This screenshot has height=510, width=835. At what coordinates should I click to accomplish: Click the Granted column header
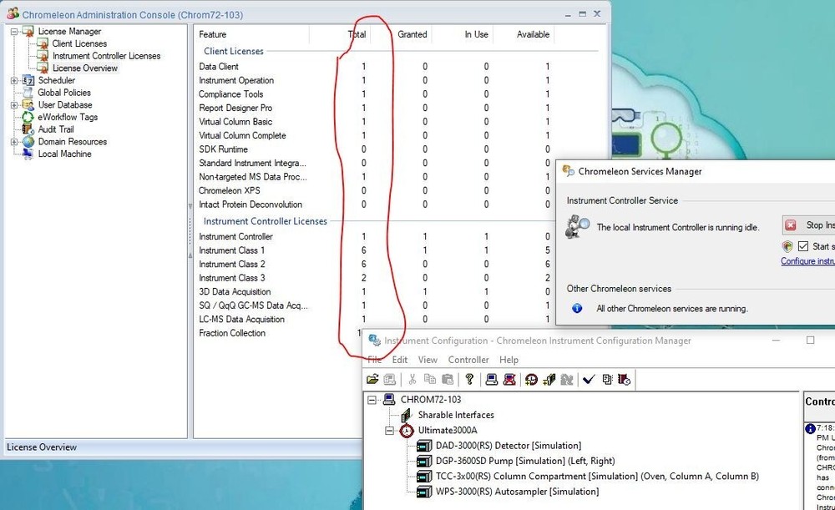(412, 34)
